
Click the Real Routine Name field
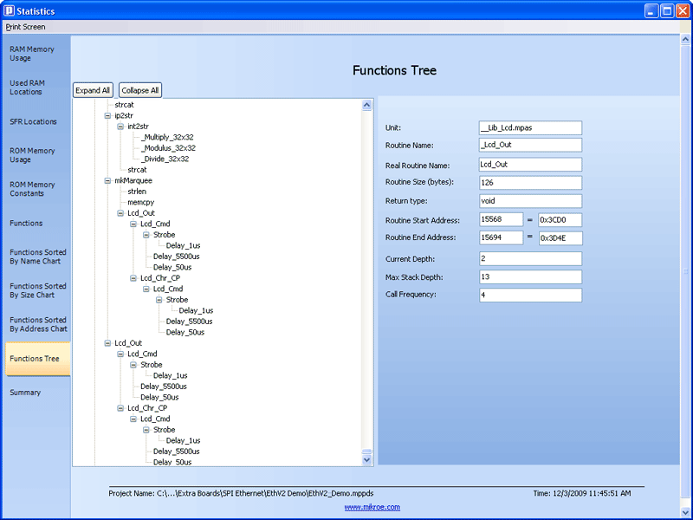[530, 165]
